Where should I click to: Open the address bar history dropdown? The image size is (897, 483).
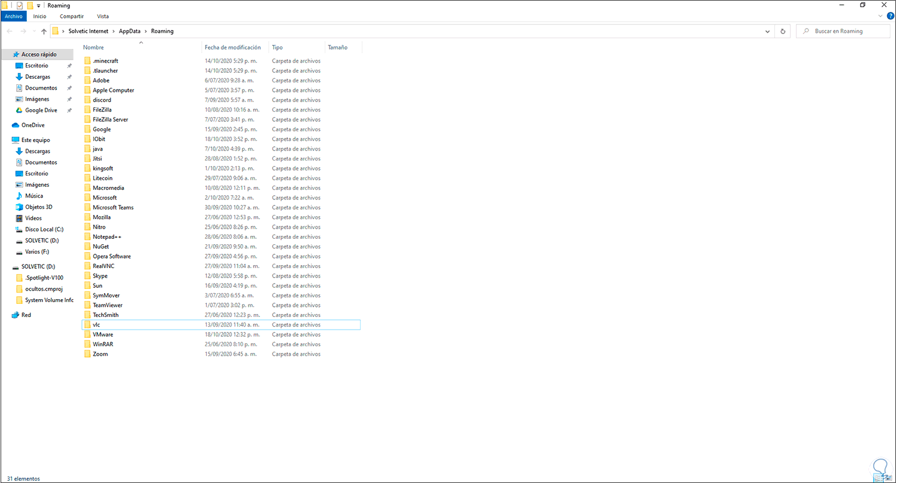[x=768, y=31]
